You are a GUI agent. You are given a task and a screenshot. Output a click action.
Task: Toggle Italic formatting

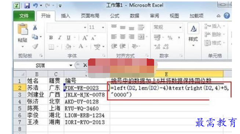(60, 38)
